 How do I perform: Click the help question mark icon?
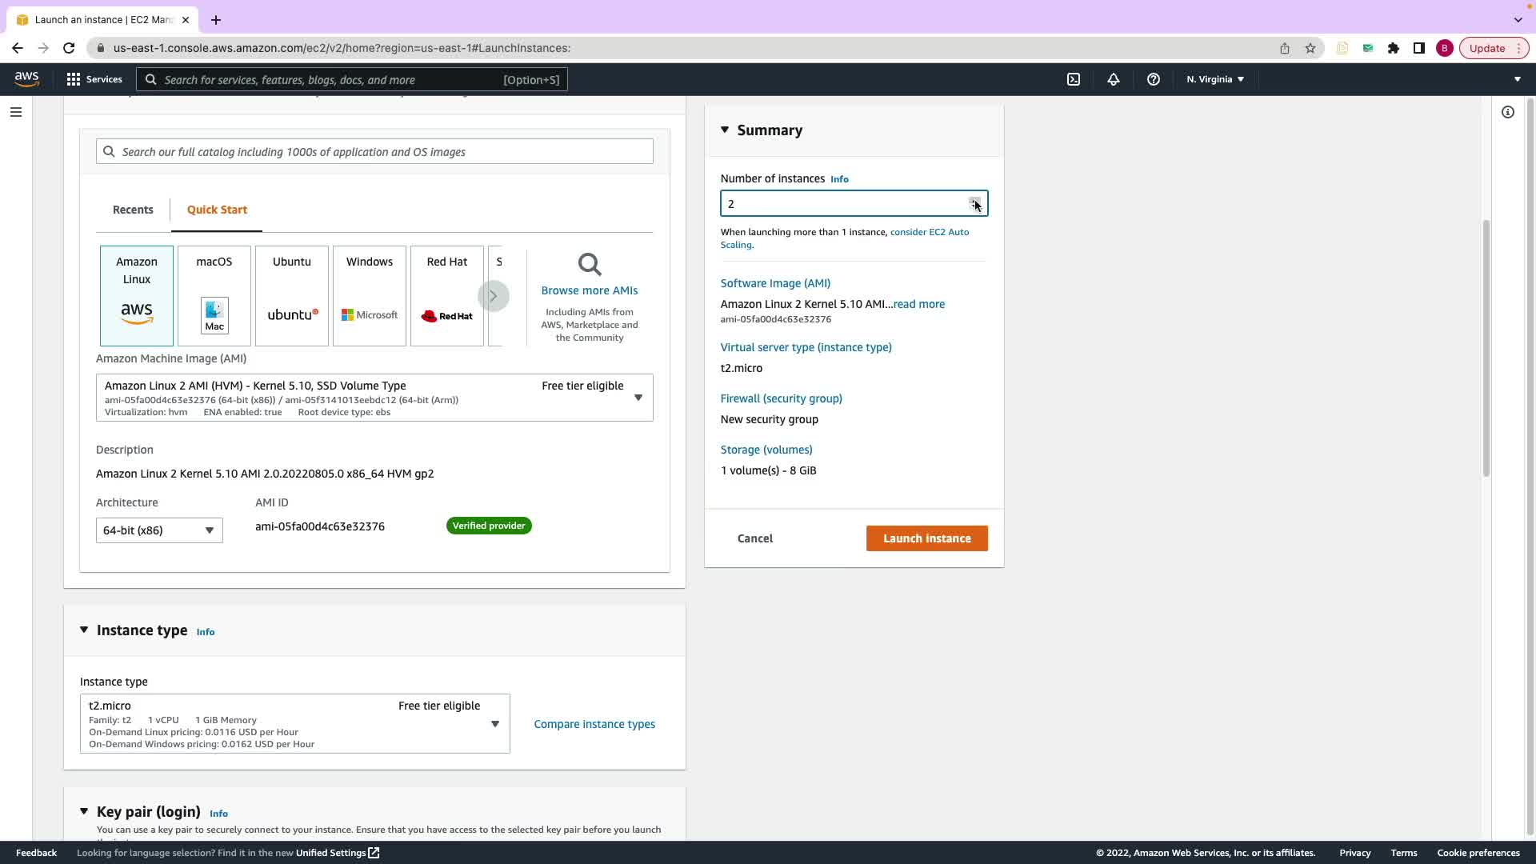1153,79
